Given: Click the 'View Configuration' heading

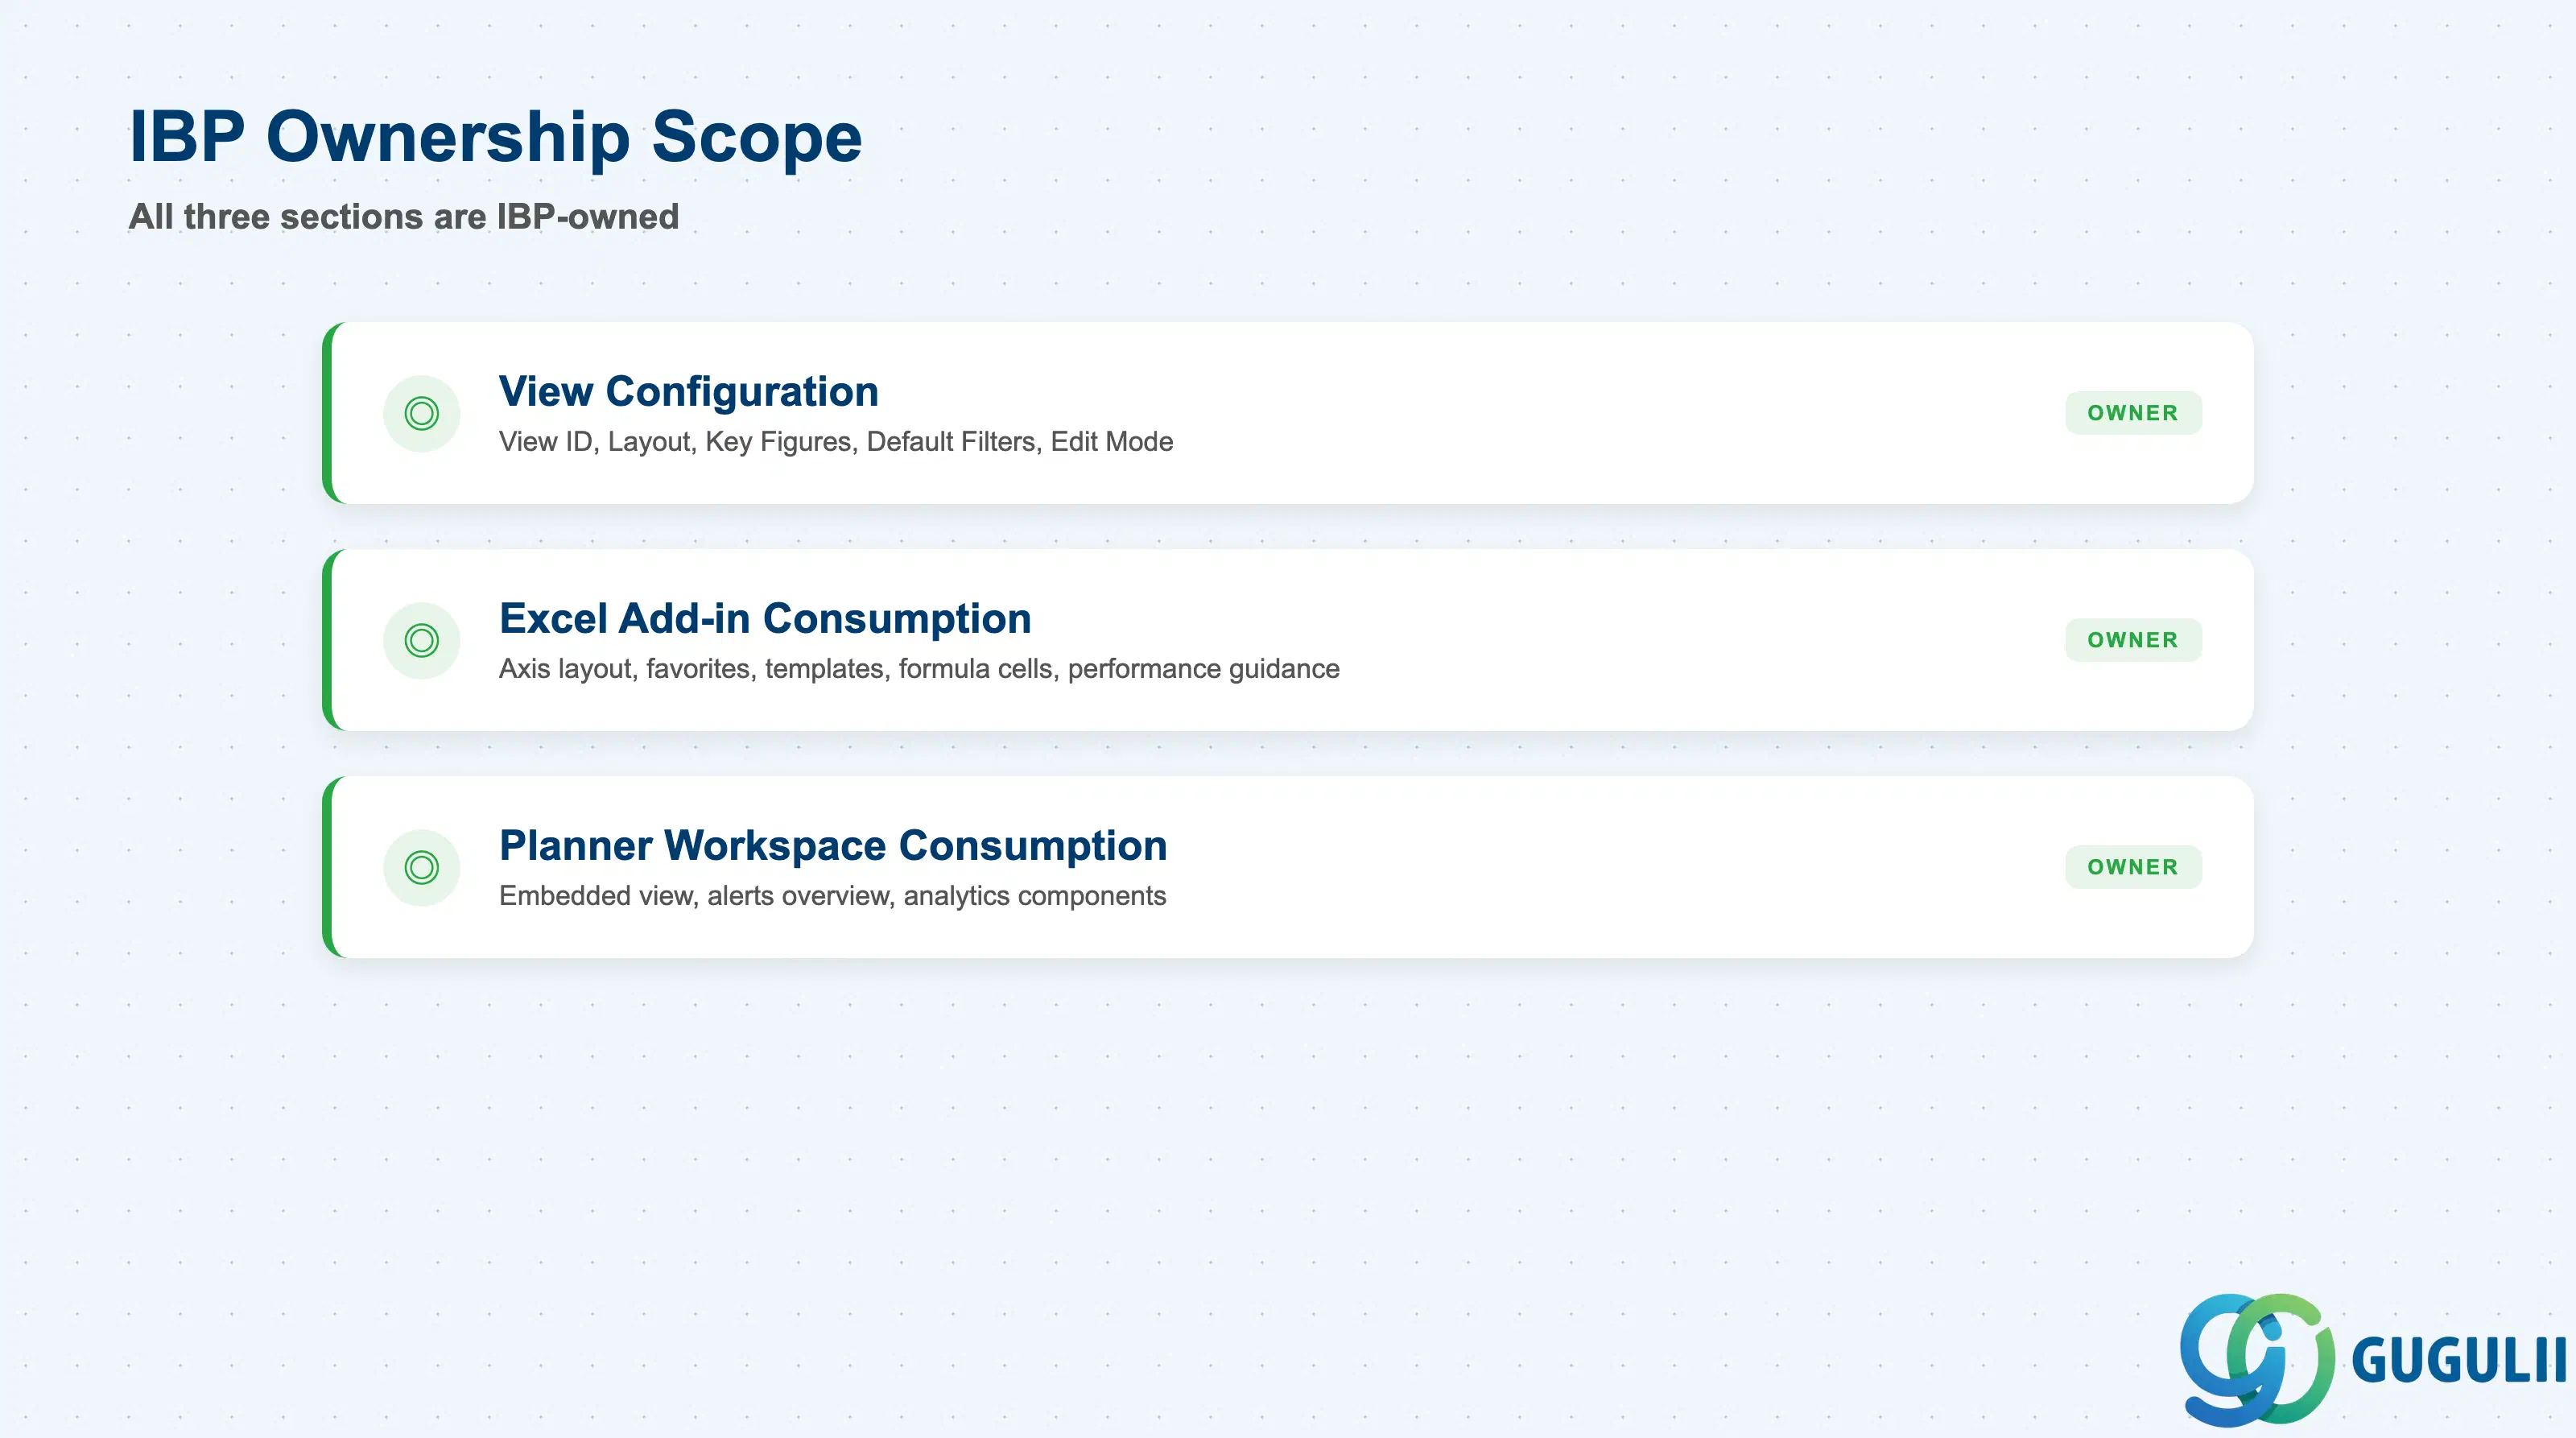Looking at the screenshot, I should point(688,391).
